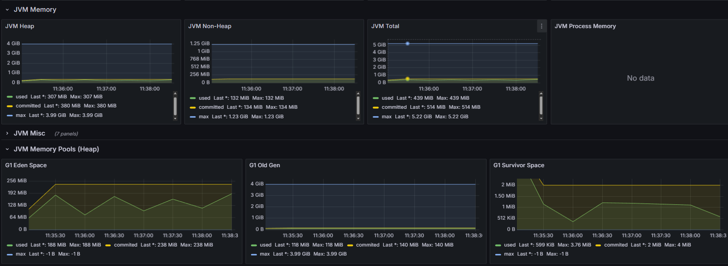This screenshot has width=728, height=266.
Task: Click the G1 Survivor Space panel title
Action: pos(519,165)
